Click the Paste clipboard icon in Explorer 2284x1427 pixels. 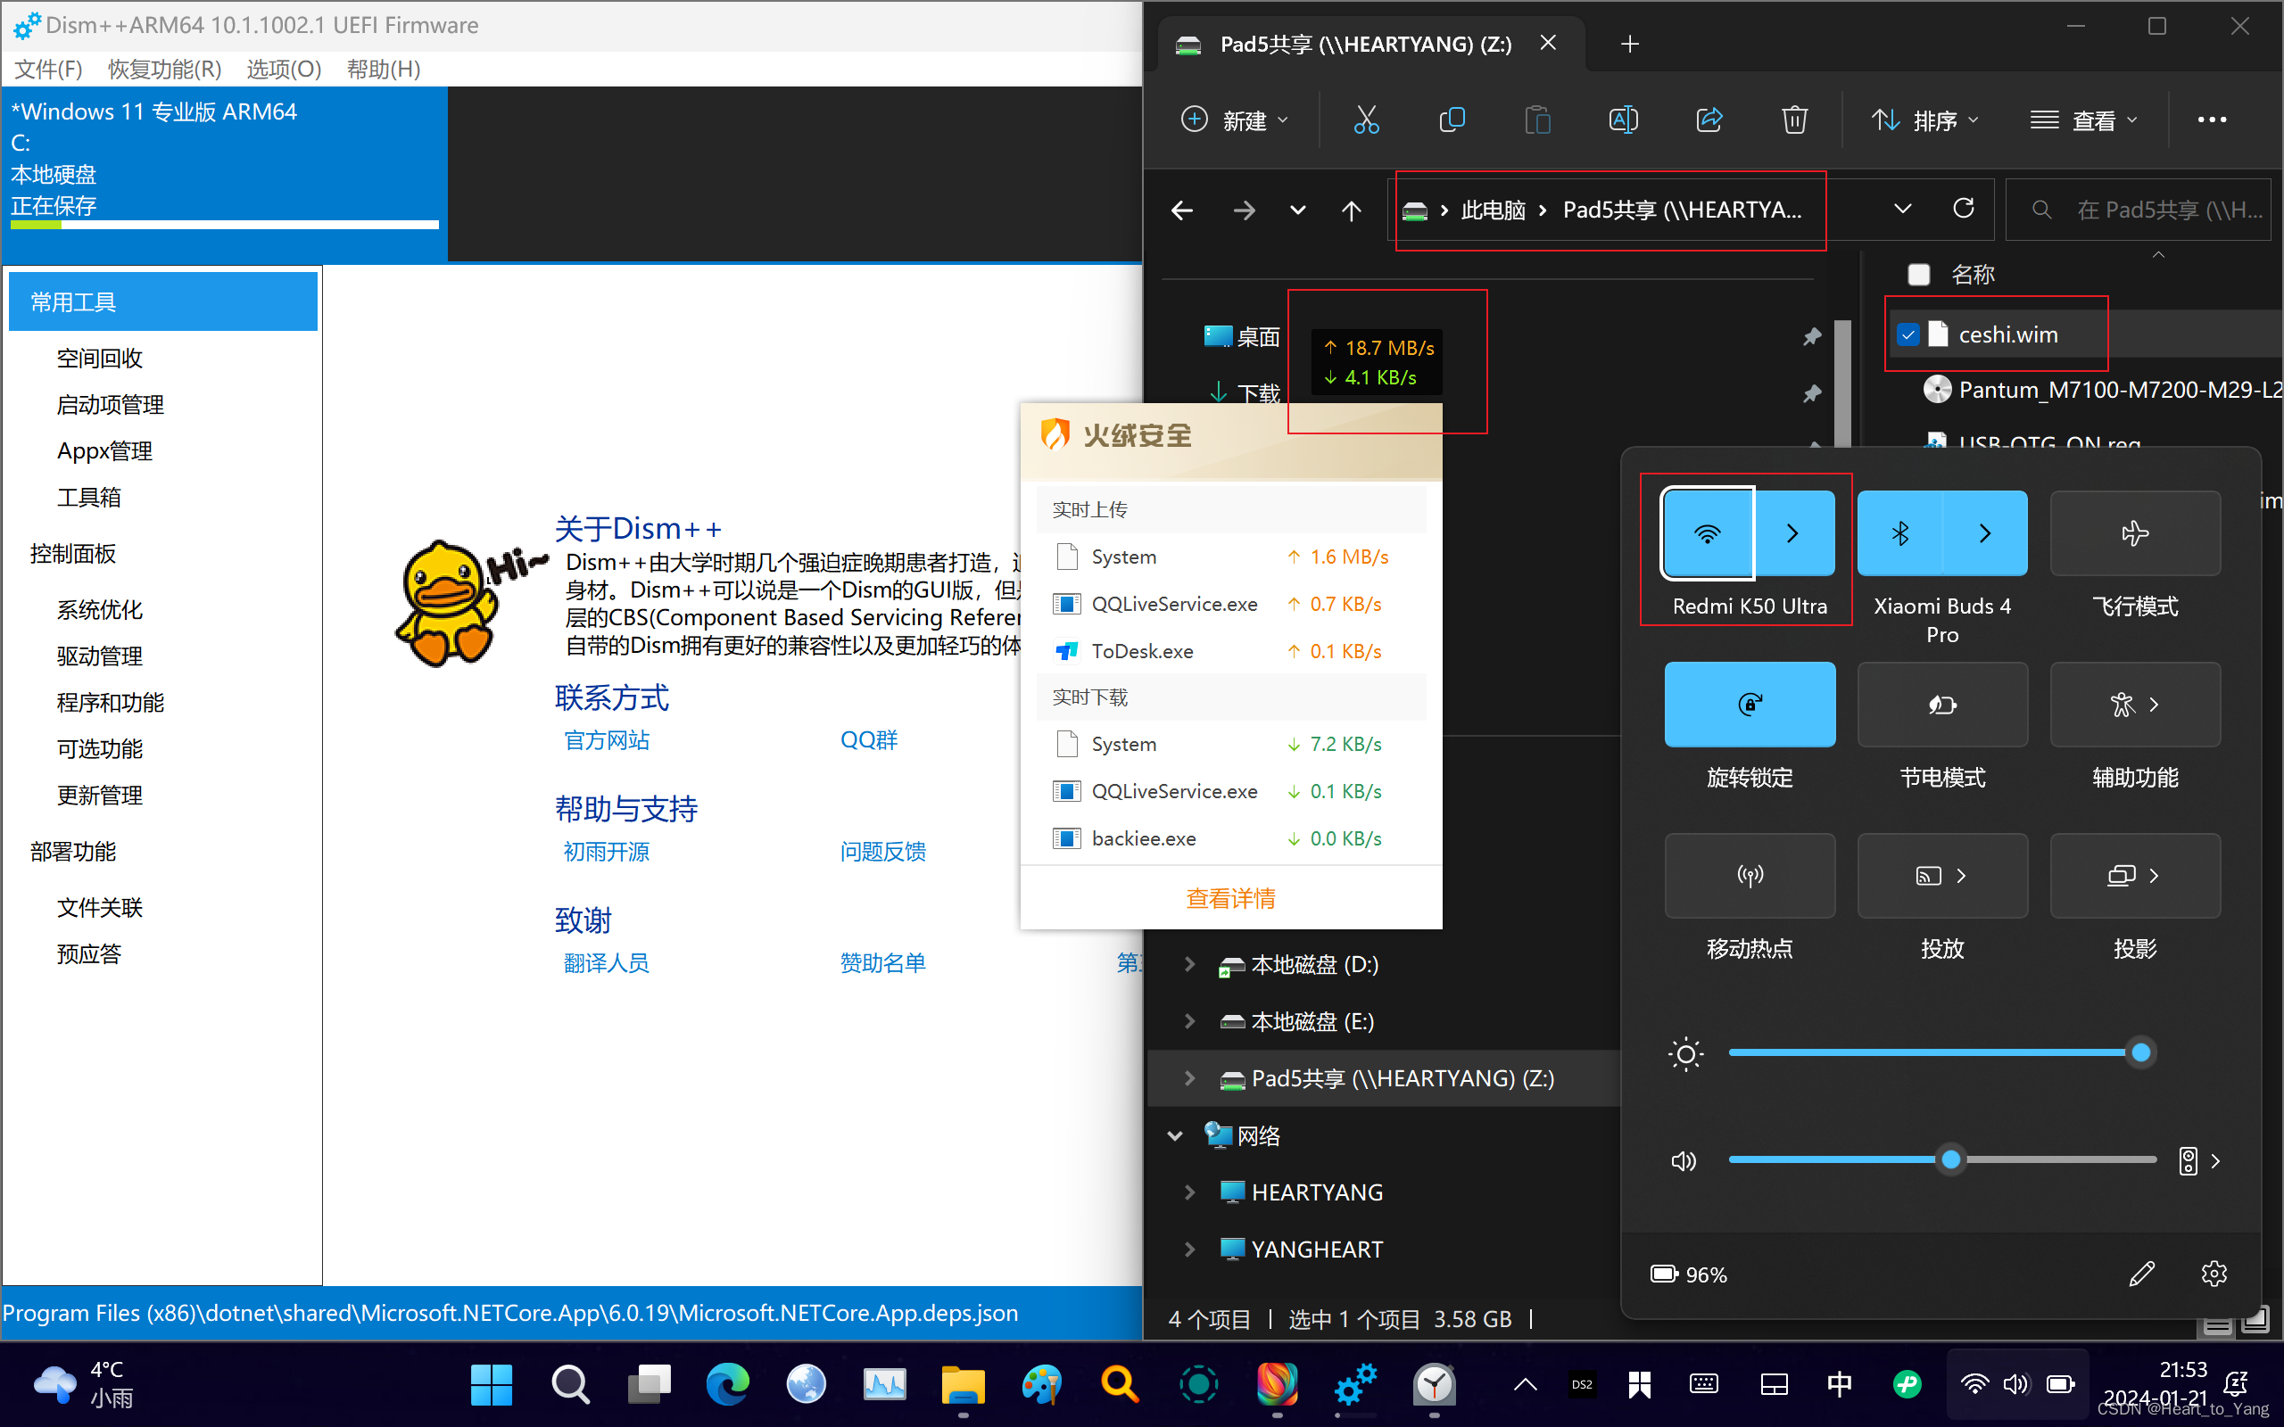point(1537,120)
